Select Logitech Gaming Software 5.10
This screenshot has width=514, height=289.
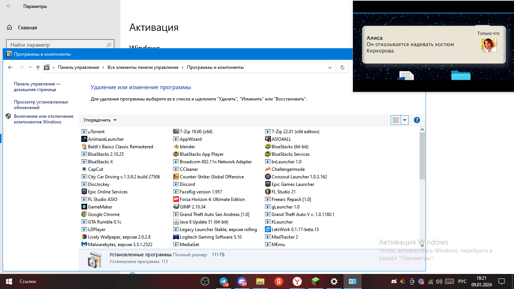[x=207, y=237]
